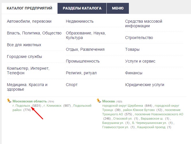
Task: Select the Недвижимость category
Action: point(80,22)
